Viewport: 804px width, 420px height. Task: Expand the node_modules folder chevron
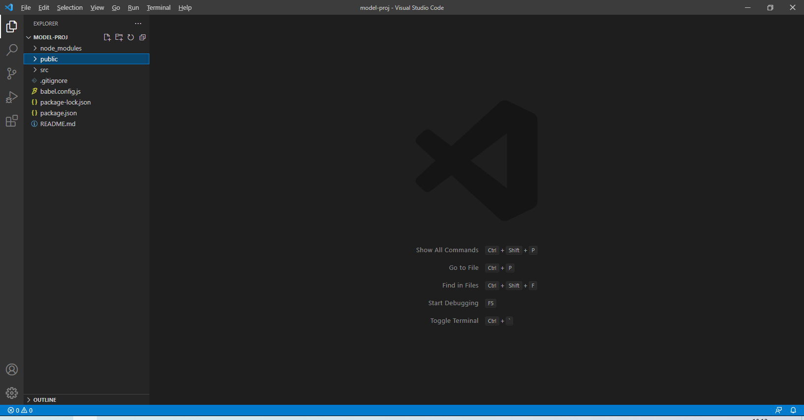[35, 48]
